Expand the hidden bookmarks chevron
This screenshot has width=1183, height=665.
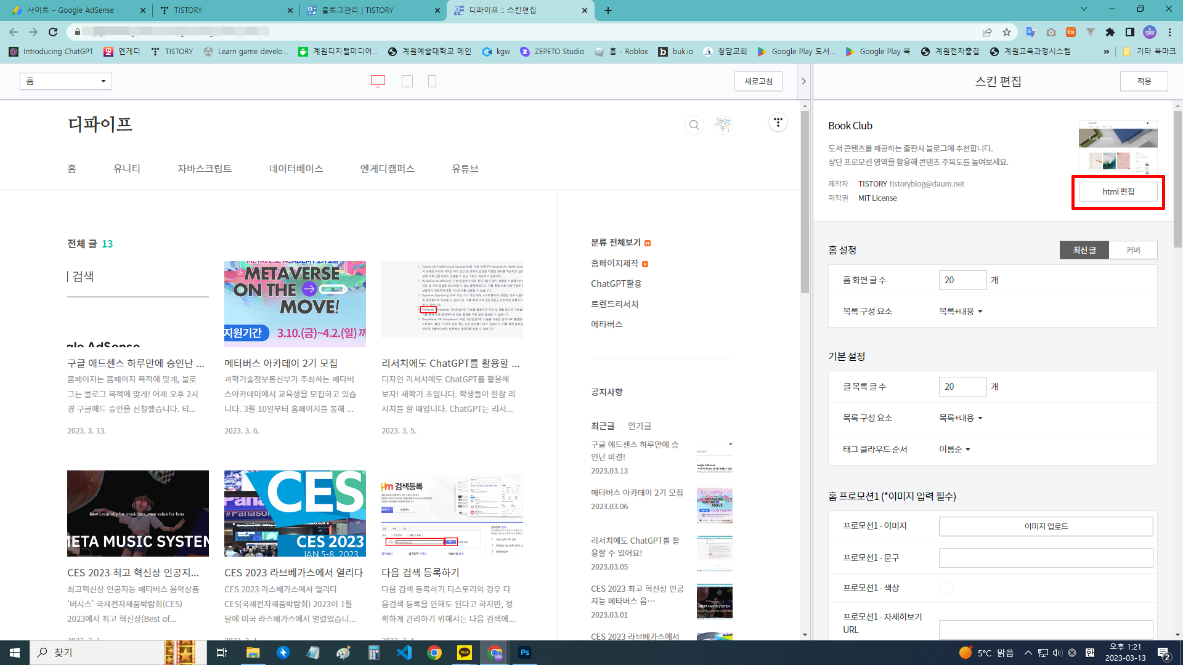(x=1107, y=52)
